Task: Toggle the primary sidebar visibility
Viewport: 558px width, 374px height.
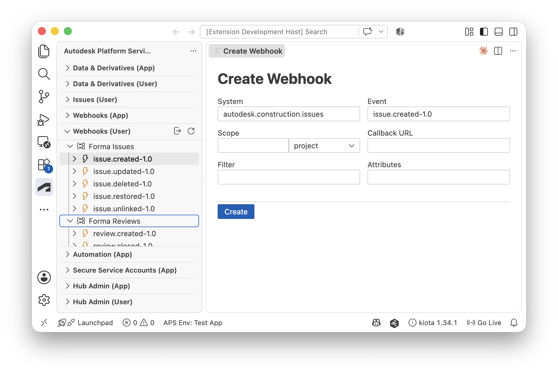Action: tap(484, 32)
